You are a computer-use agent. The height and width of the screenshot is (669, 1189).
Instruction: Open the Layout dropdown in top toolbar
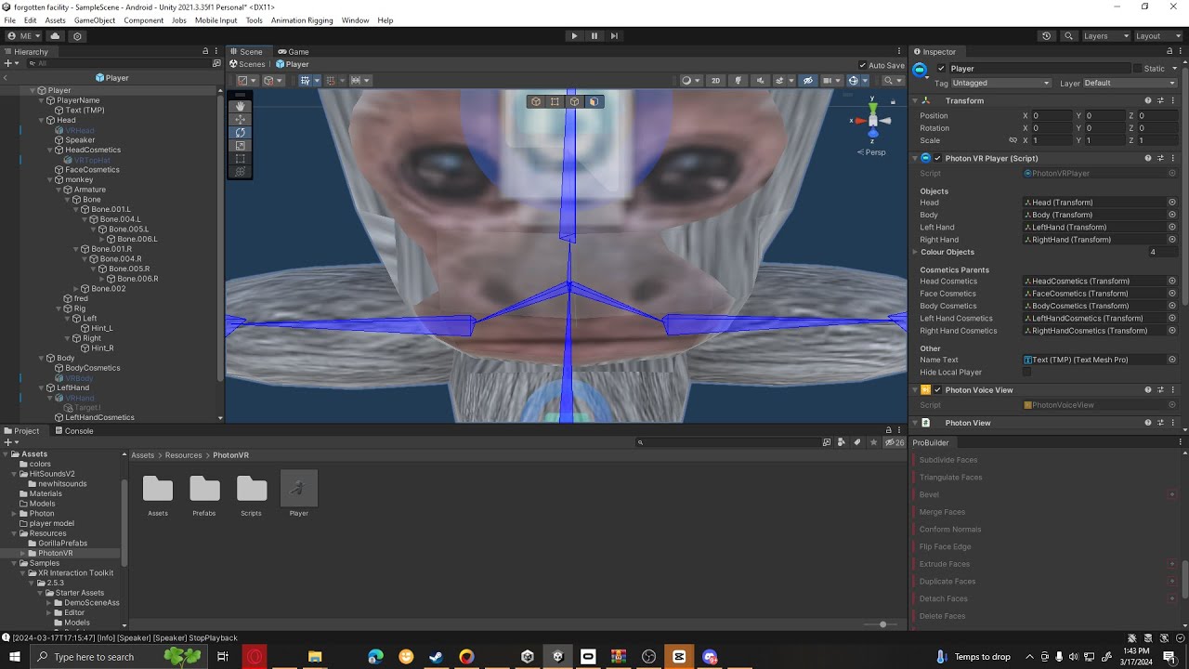(x=1158, y=36)
